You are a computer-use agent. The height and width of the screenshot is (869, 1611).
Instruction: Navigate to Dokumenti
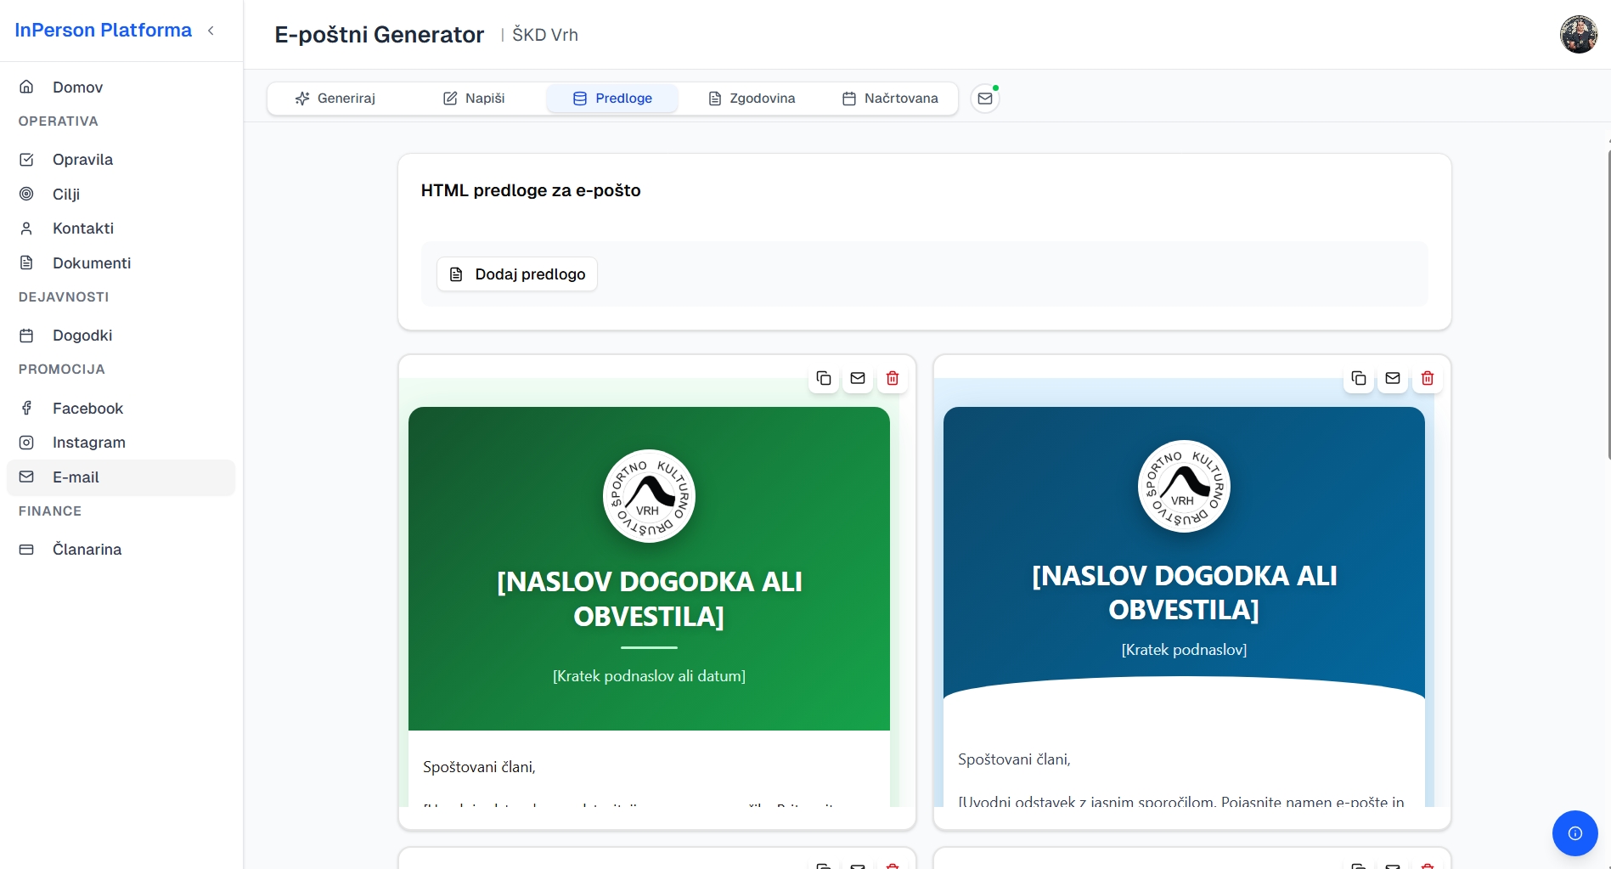point(91,262)
